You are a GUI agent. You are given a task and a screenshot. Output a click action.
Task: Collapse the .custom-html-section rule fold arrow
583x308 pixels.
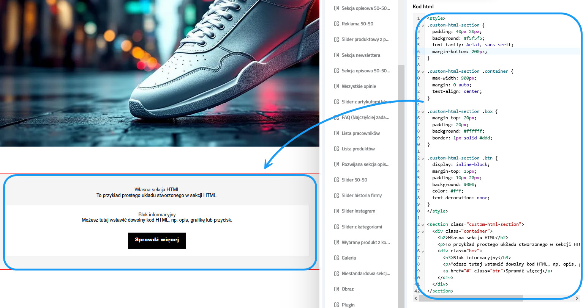coord(422,25)
